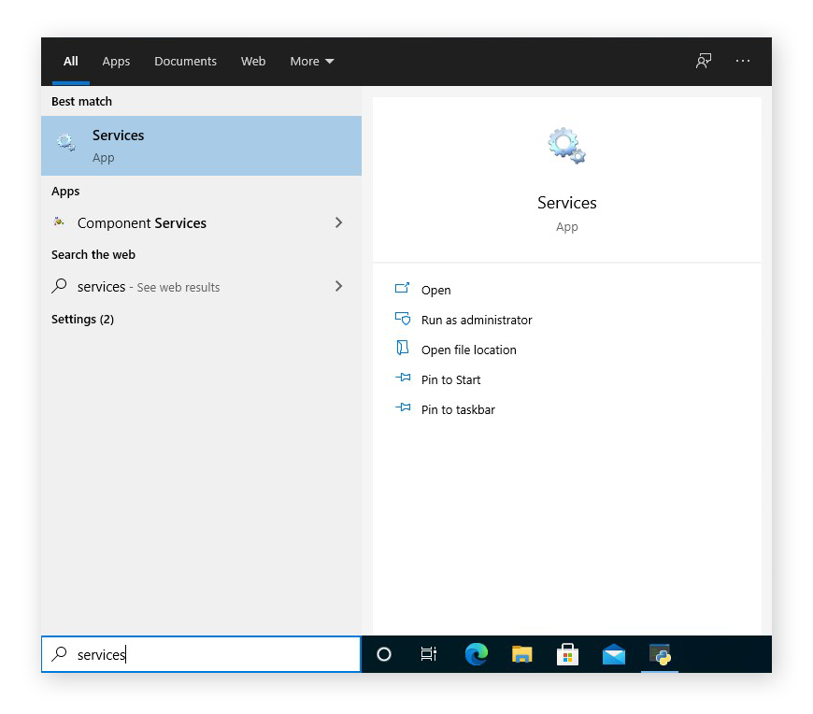Expand the More filter dropdown
The image size is (813, 714).
311,62
